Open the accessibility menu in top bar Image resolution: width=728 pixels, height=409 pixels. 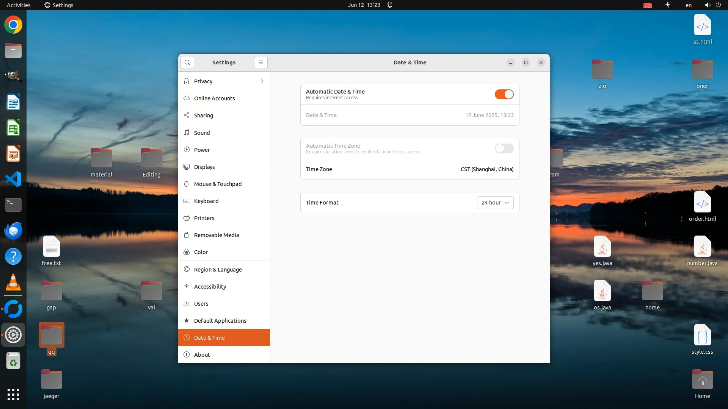[x=668, y=5]
